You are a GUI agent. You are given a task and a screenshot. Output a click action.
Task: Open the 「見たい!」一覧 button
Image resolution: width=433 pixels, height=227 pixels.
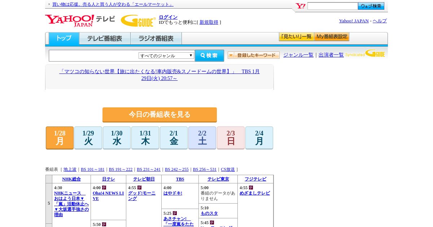click(x=296, y=36)
